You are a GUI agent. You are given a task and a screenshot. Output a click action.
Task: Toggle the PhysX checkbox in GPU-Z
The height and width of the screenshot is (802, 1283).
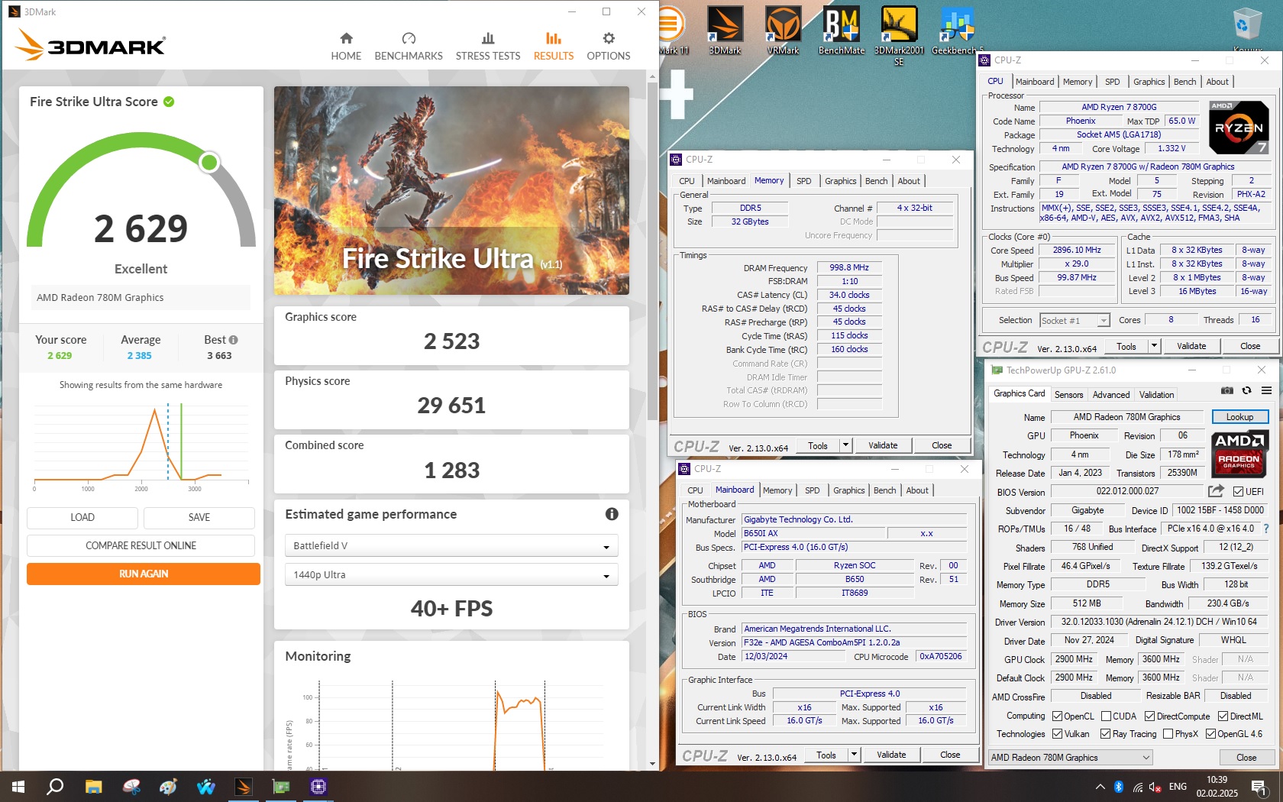tap(1168, 734)
